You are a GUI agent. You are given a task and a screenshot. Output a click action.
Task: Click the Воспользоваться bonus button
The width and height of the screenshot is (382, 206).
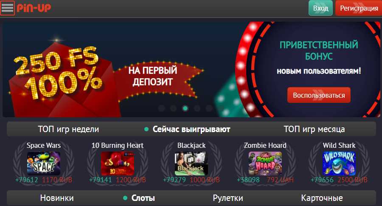(x=319, y=95)
